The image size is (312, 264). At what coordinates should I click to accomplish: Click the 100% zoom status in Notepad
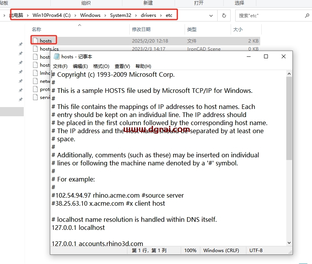[190, 251]
